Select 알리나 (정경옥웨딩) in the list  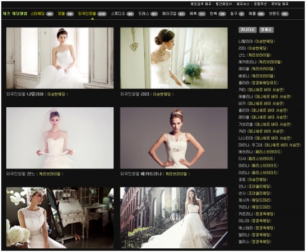(x=255, y=235)
